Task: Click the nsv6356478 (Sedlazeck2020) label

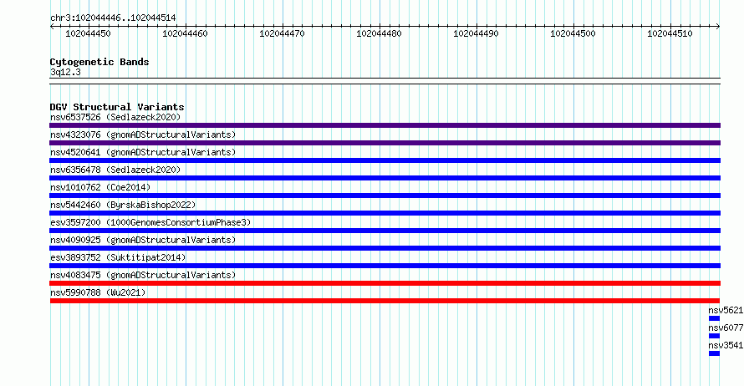Action: click(115, 170)
